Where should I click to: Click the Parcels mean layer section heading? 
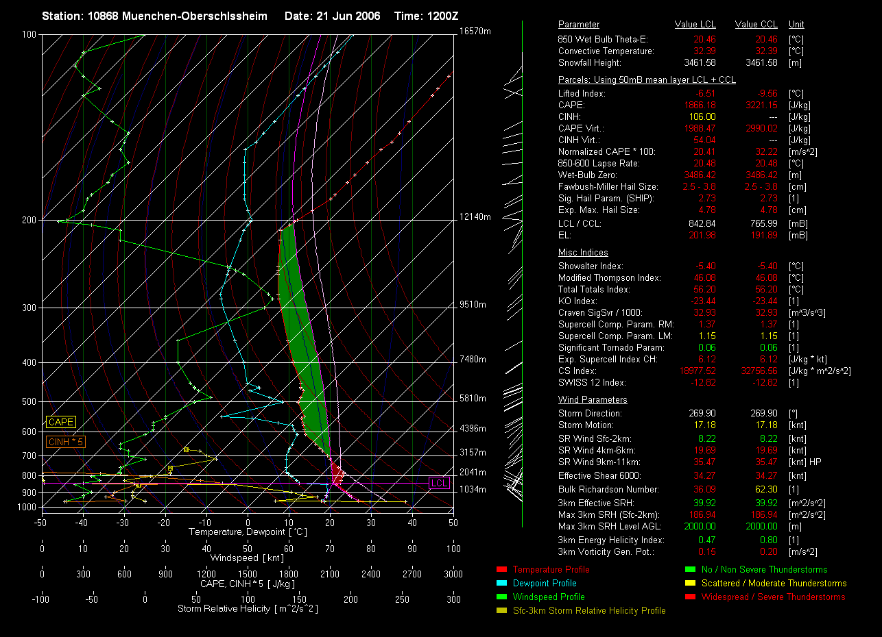tap(647, 80)
